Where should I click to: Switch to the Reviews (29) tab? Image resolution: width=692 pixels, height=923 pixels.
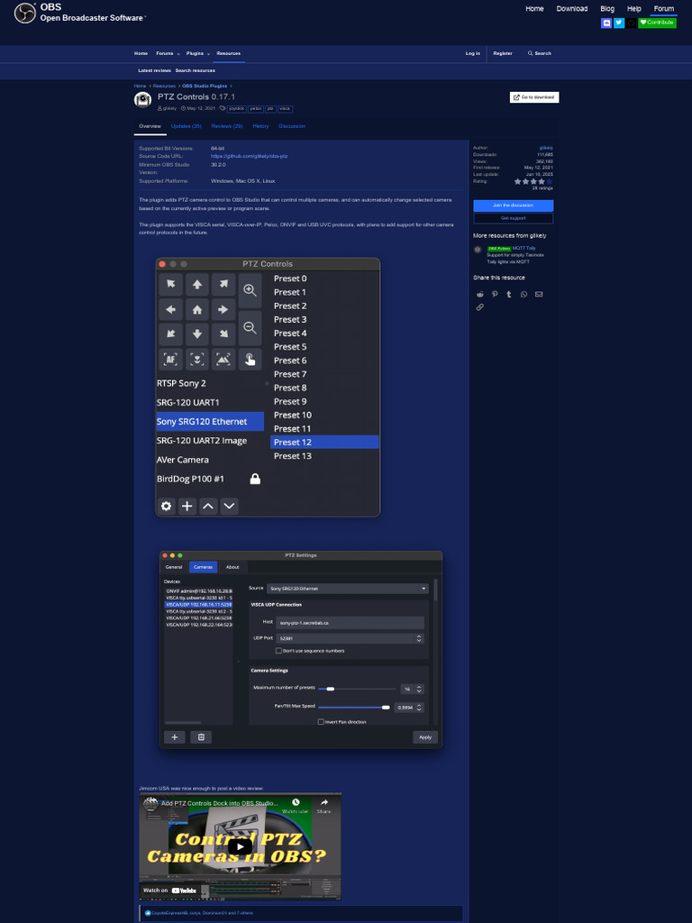click(227, 126)
